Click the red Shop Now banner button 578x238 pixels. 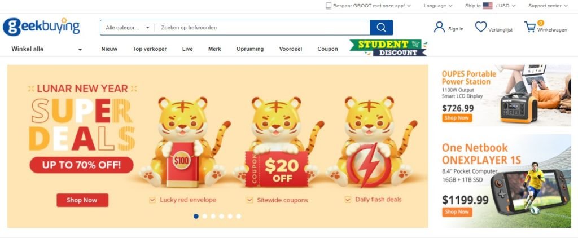coord(82,200)
